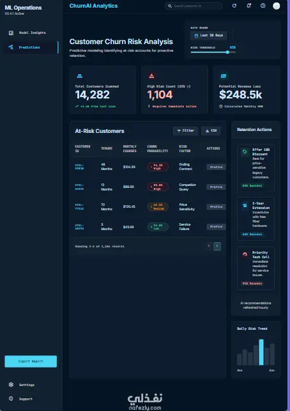
Task: Open Profile for the 48 Months customer
Action: 216,167
